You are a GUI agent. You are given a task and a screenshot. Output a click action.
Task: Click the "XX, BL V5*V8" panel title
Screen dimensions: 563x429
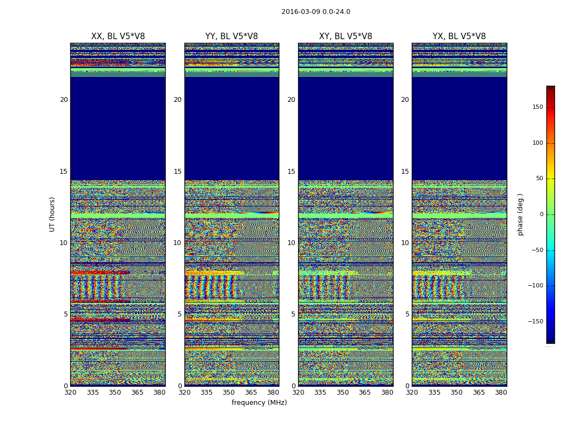118,36
